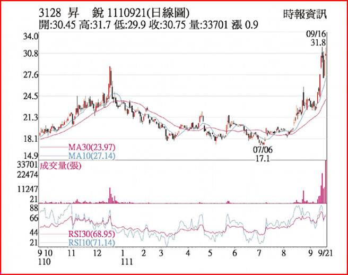
Task: Click the '7' month axis label
Action: [x=259, y=253]
